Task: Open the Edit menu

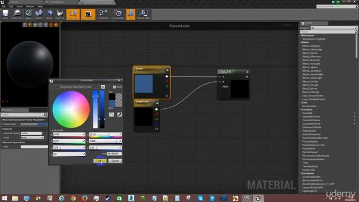Action: click(11, 6)
